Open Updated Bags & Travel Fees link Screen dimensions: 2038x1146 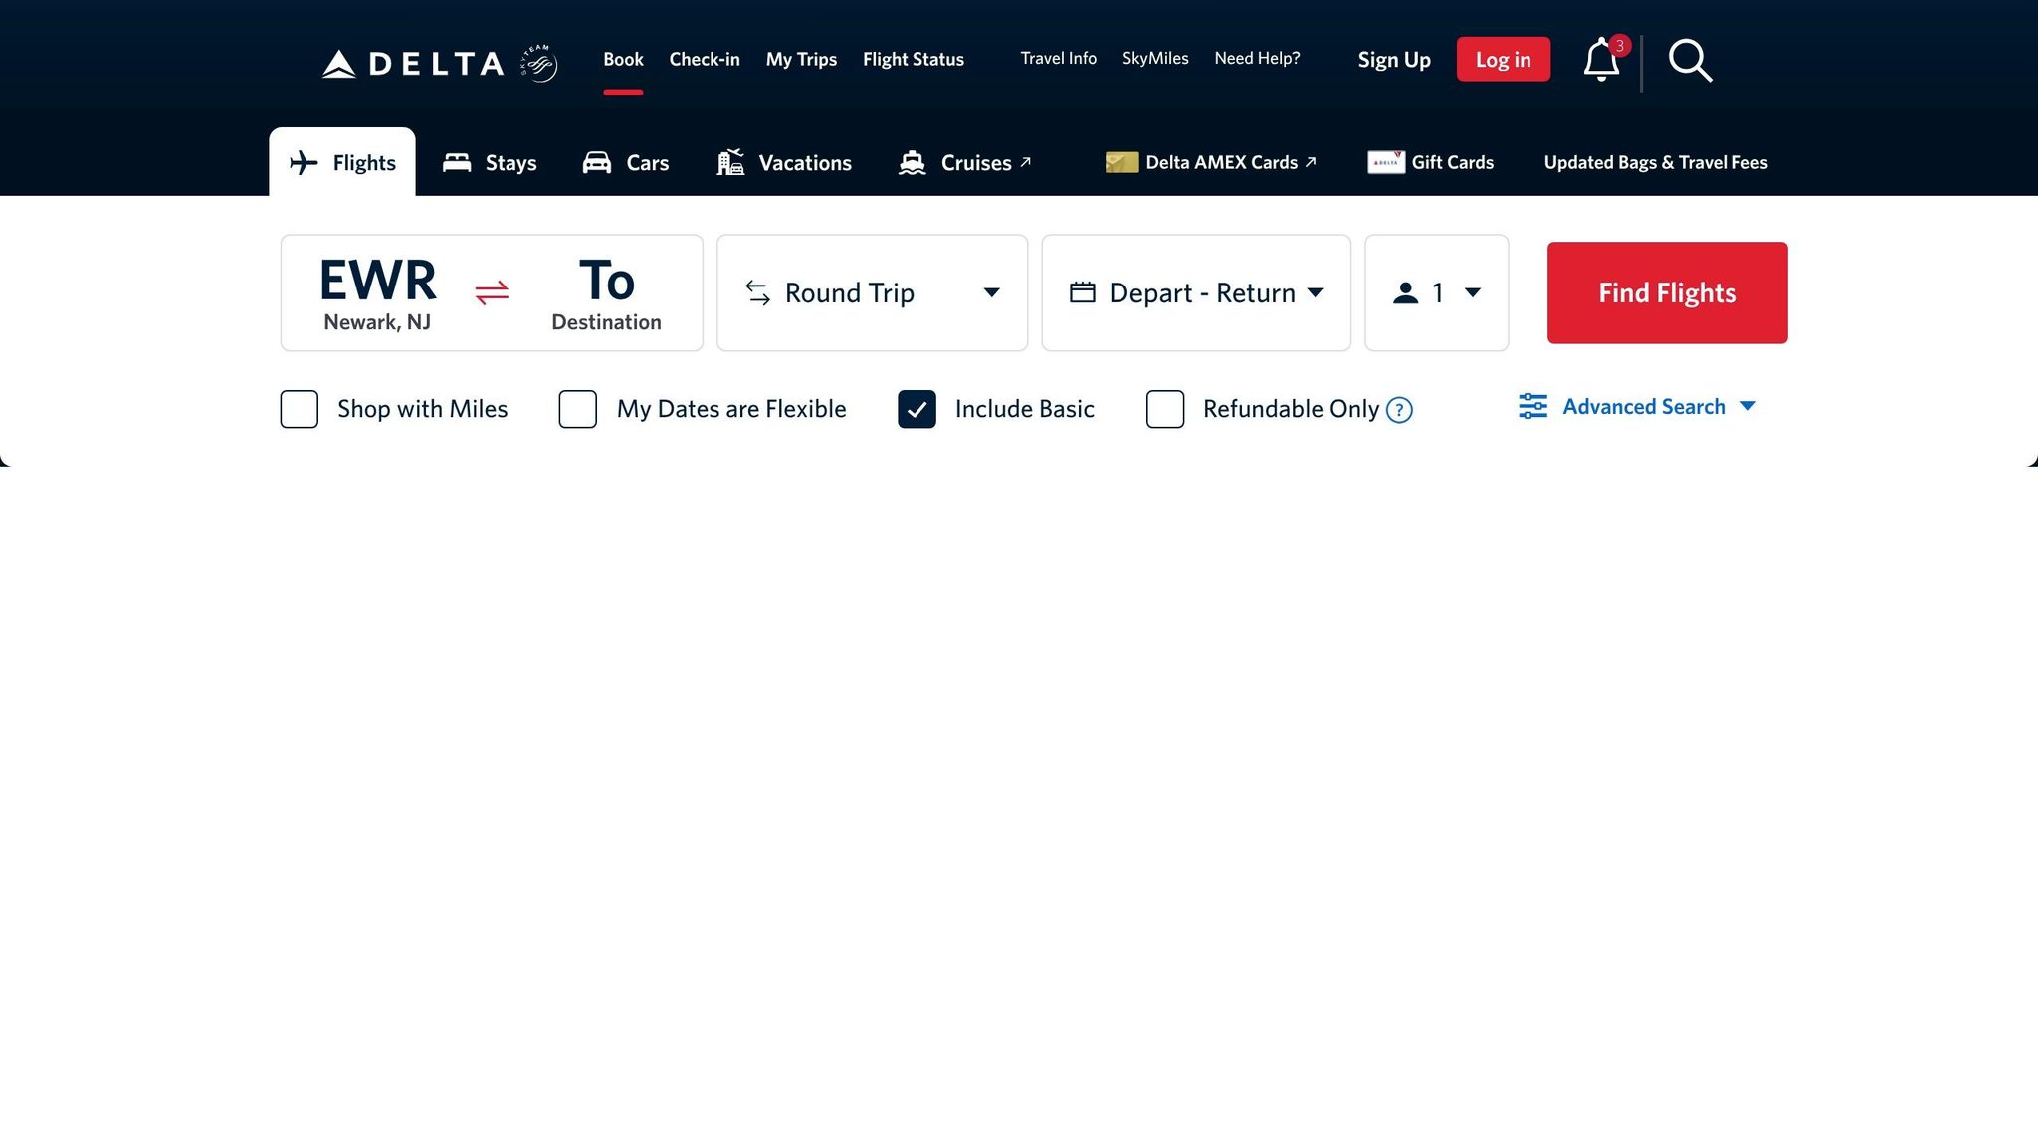pos(1656,162)
